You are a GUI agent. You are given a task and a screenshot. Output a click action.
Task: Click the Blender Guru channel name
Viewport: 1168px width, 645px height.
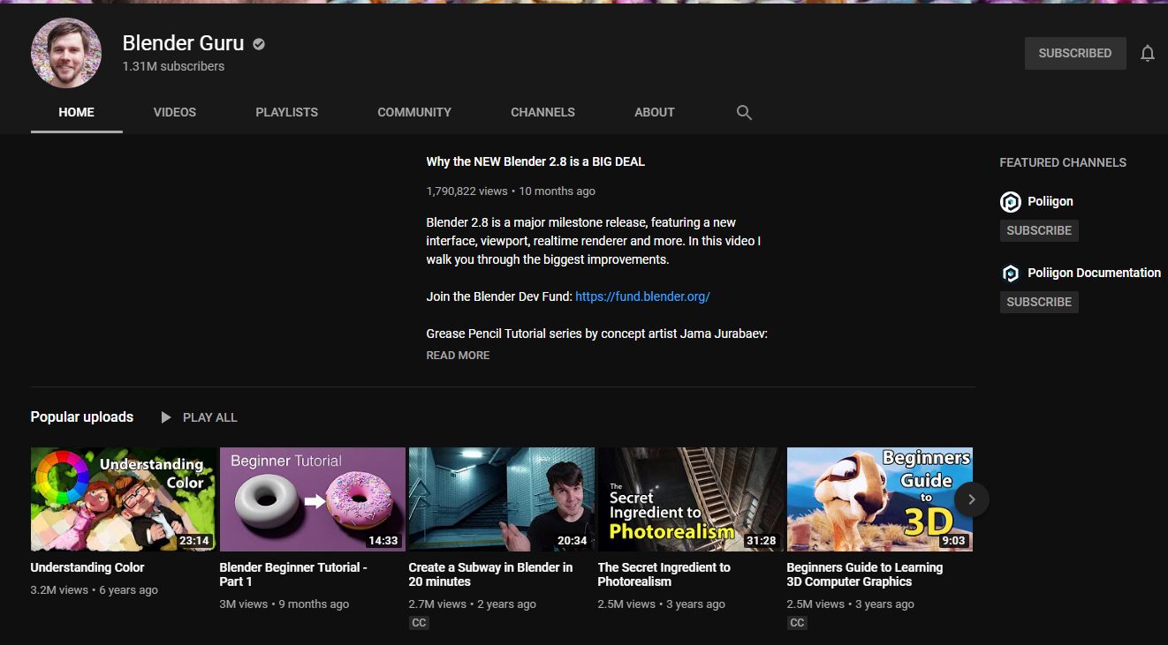pos(184,42)
